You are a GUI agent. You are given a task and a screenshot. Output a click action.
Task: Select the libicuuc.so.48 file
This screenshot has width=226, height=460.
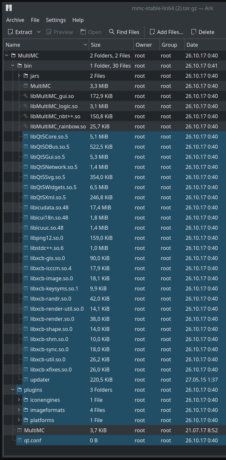pos(47,228)
